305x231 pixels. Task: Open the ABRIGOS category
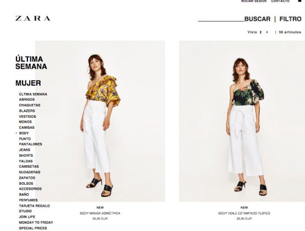(x=27, y=100)
